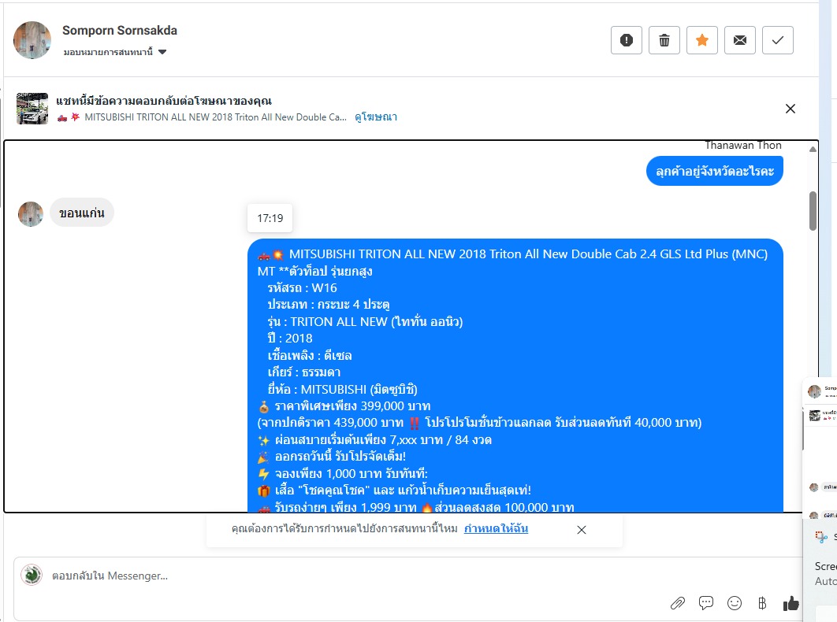
Task: Click the baht payment request icon
Action: tap(762, 603)
